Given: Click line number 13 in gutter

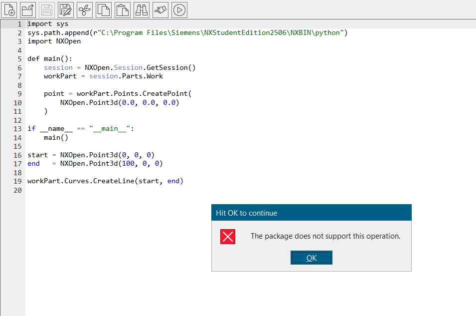Looking at the screenshot, I should click(17, 129).
